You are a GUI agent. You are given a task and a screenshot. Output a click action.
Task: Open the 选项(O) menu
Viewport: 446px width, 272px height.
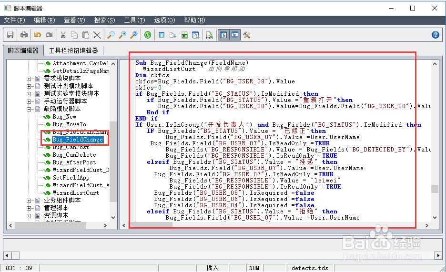coord(165,20)
